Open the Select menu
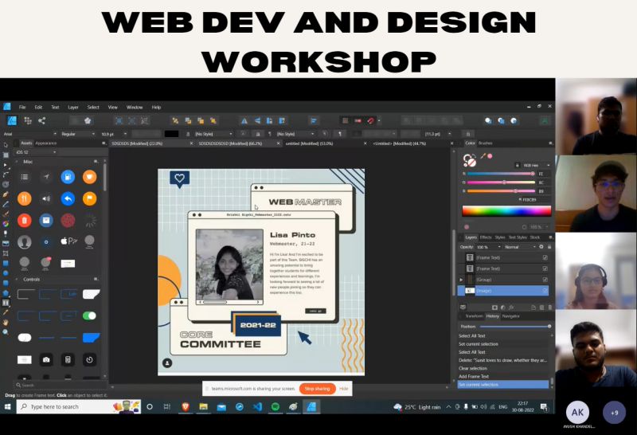 pos(93,108)
